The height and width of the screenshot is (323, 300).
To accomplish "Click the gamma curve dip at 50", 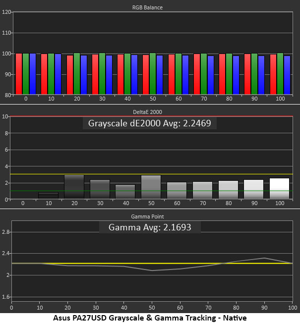I will tap(152, 270).
